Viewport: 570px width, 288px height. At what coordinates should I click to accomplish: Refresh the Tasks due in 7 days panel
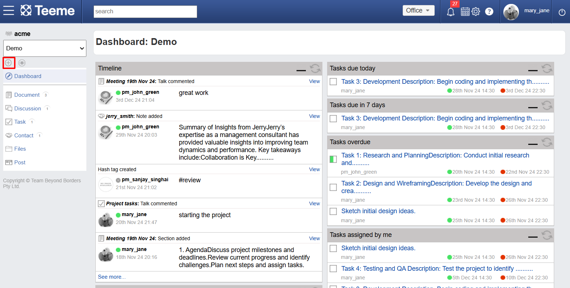[547, 105]
